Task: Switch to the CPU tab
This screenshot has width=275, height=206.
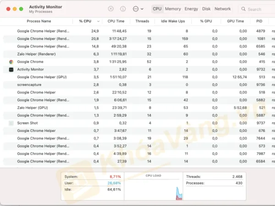Action: 157,9
